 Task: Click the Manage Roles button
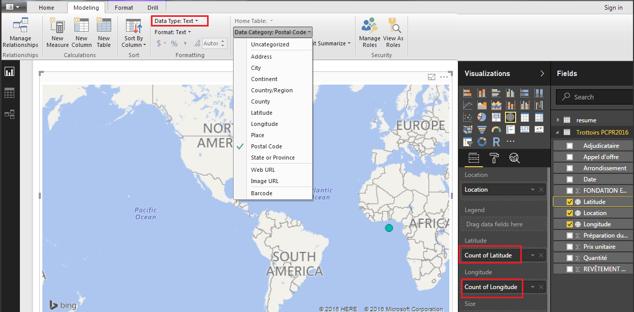[x=370, y=34]
